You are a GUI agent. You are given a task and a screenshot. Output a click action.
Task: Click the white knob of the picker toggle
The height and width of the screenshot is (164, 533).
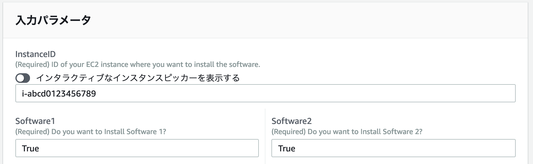[20, 78]
